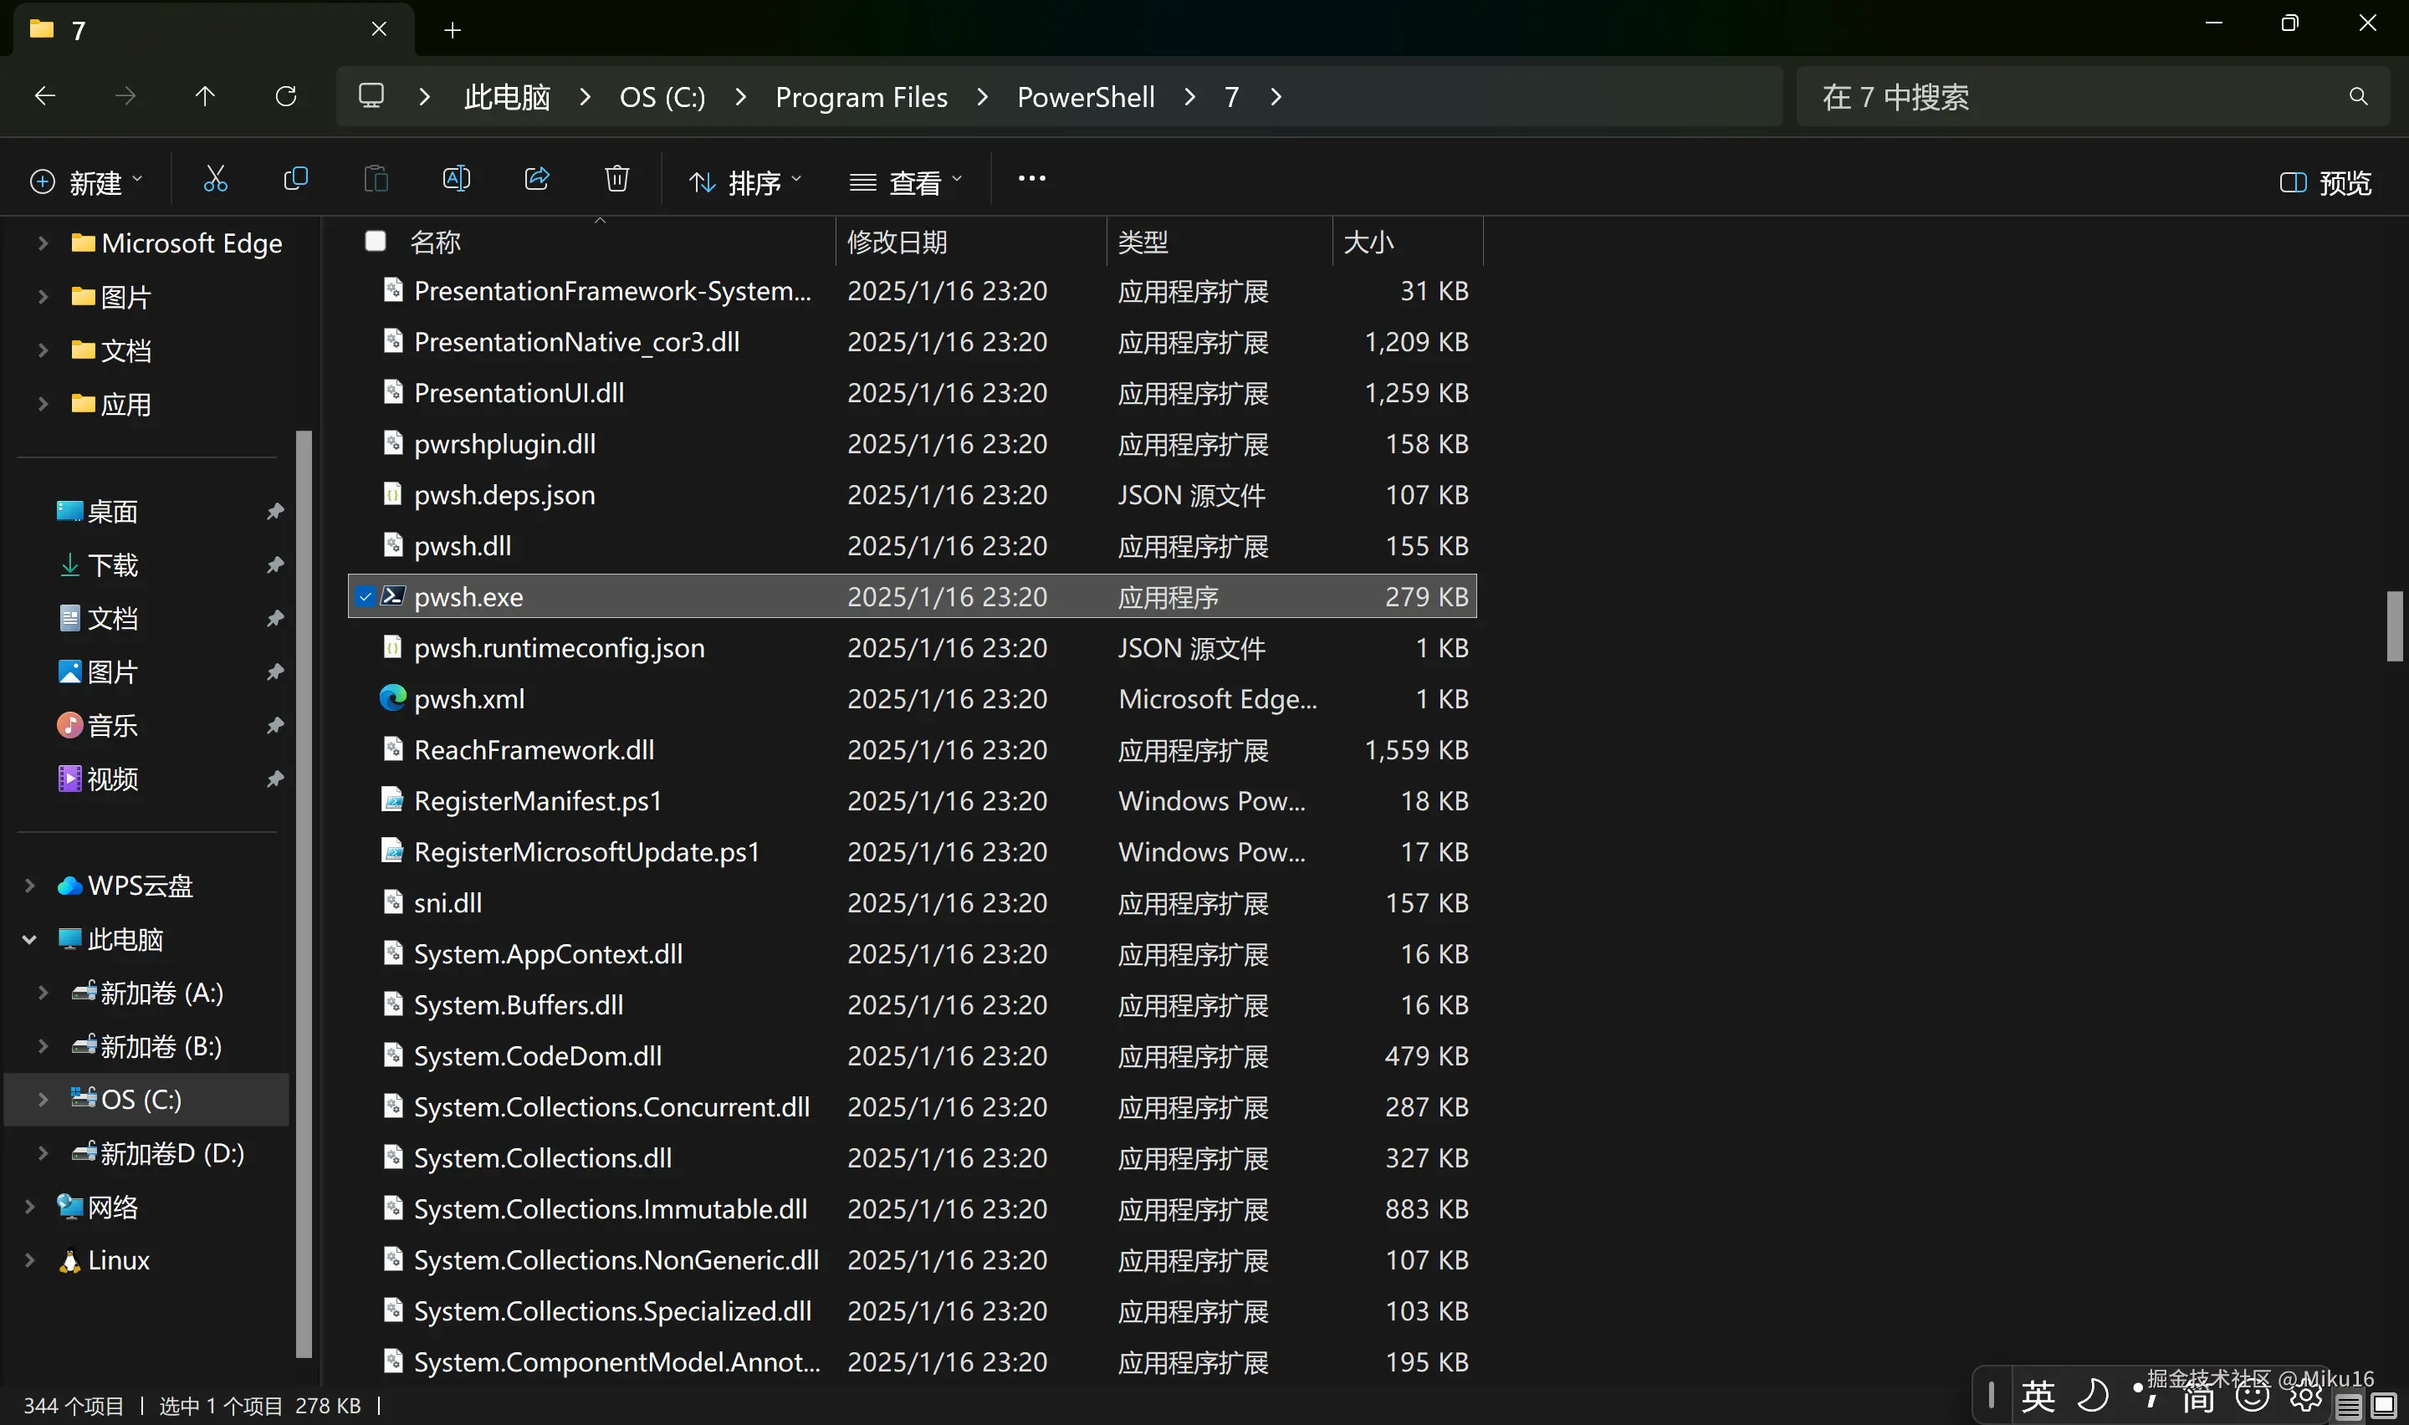Click the Rename icon in toolbar
This screenshot has height=1425, width=2409.
pyautogui.click(x=456, y=180)
